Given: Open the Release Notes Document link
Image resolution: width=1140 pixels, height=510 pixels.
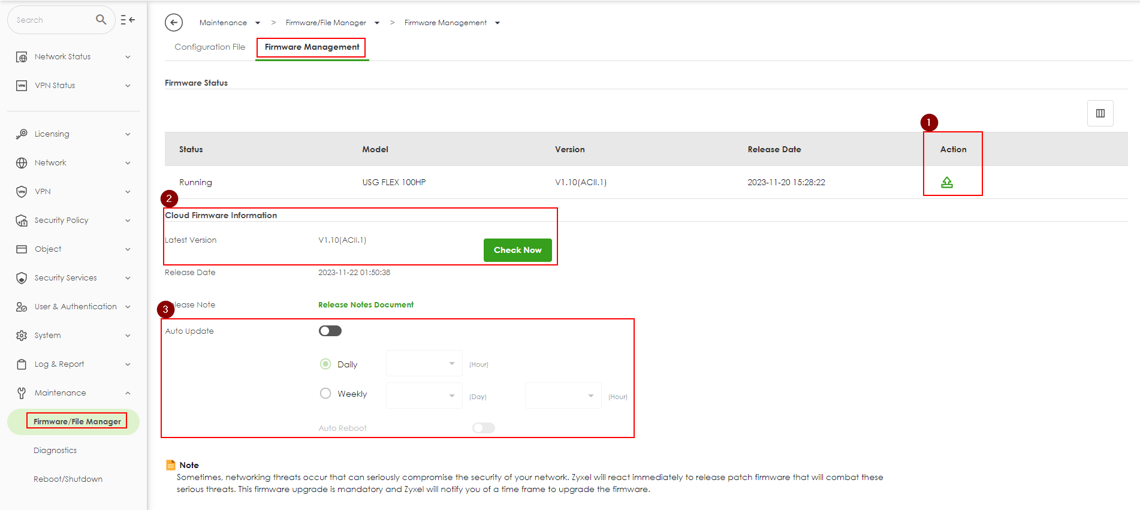Looking at the screenshot, I should tap(366, 304).
